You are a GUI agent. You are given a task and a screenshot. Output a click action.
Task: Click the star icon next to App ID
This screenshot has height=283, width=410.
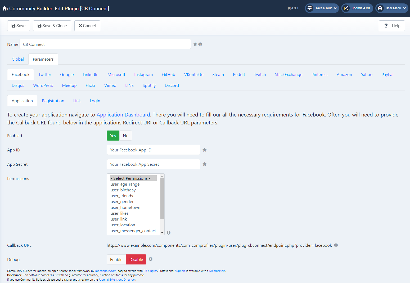click(x=205, y=150)
